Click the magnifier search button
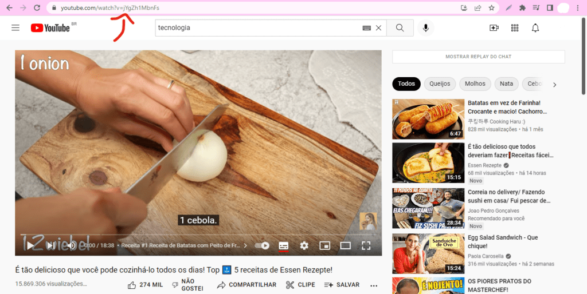The height and width of the screenshot is (294, 587). click(400, 27)
